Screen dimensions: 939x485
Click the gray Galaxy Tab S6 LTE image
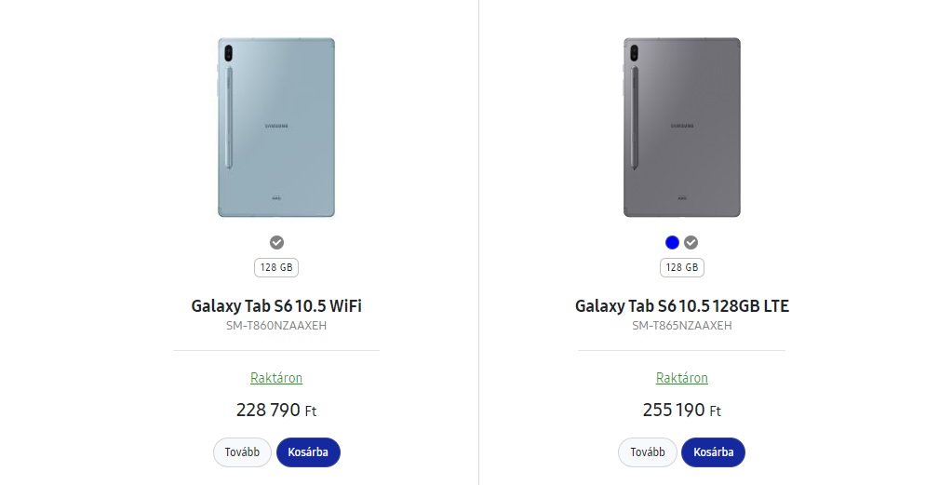[681, 128]
